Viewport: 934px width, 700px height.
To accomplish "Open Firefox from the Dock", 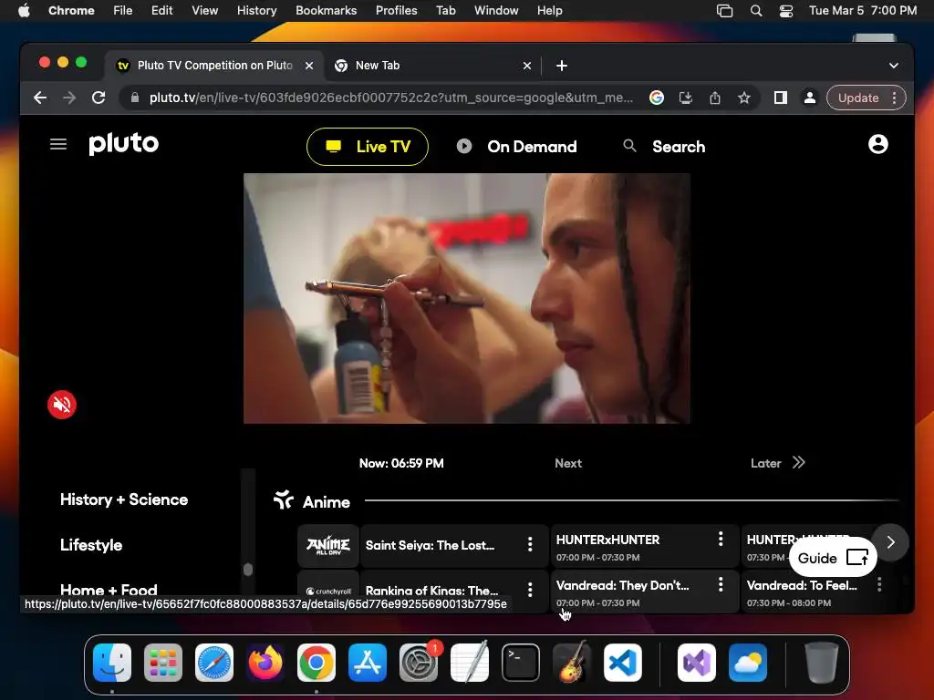I will 265,663.
